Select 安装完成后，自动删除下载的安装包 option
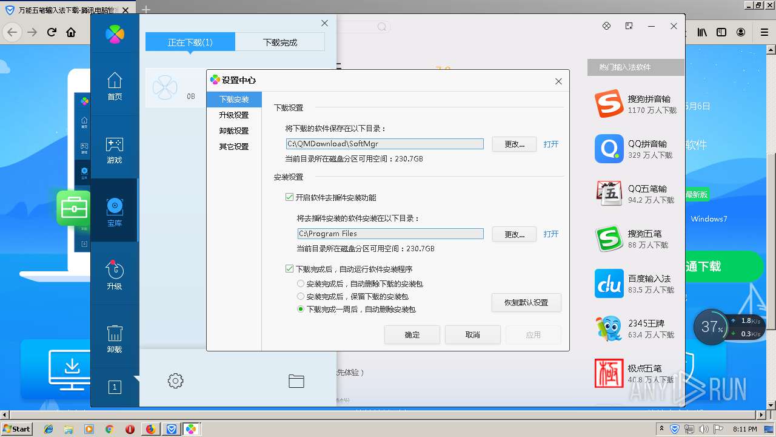 [x=301, y=283]
